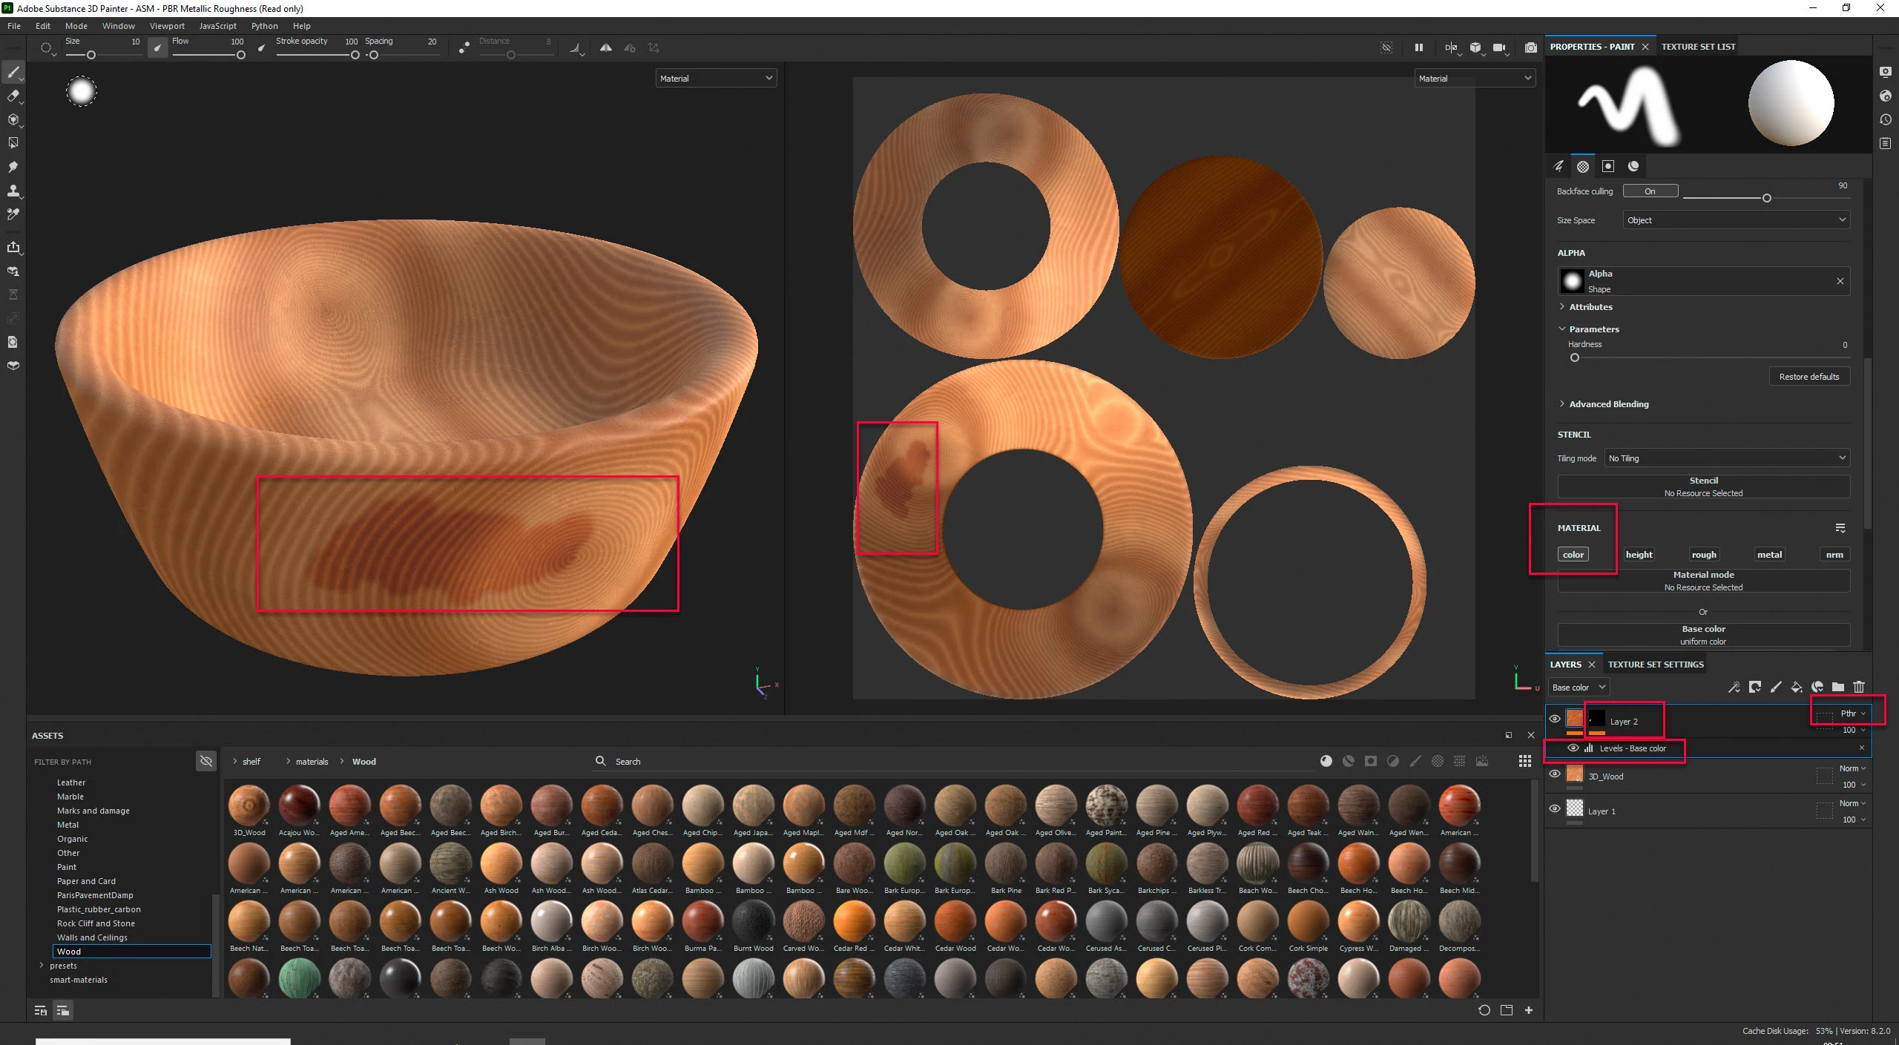The height and width of the screenshot is (1045, 1899).
Task: Delete layer with trash icon
Action: [1858, 687]
